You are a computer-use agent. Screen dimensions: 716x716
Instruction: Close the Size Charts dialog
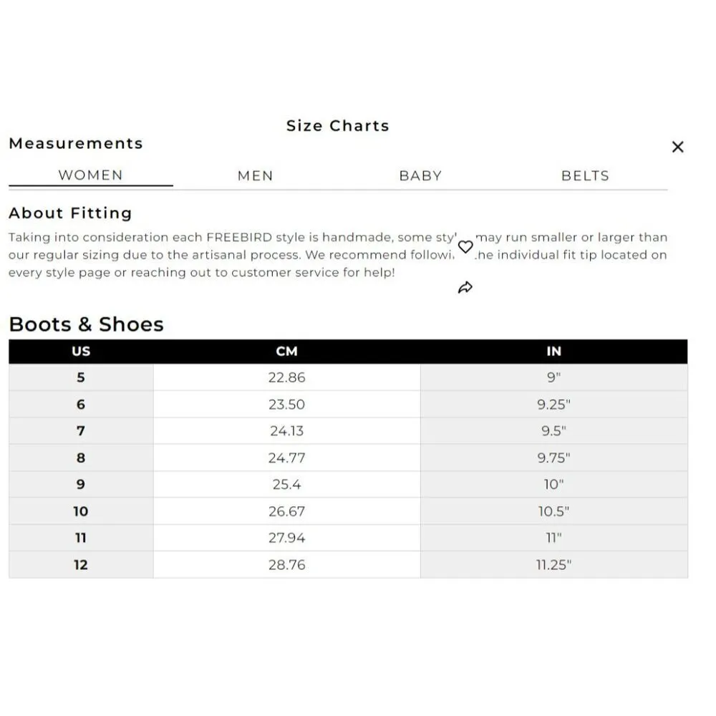click(x=677, y=147)
